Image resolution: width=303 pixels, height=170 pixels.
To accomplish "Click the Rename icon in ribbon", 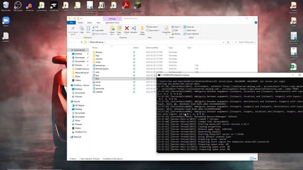I will pyautogui.click(x=134, y=28).
